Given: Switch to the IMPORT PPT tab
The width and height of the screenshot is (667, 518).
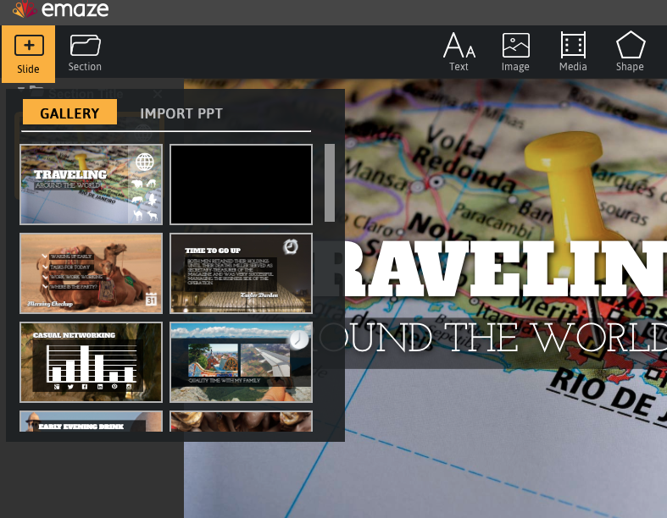Looking at the screenshot, I should click(181, 113).
